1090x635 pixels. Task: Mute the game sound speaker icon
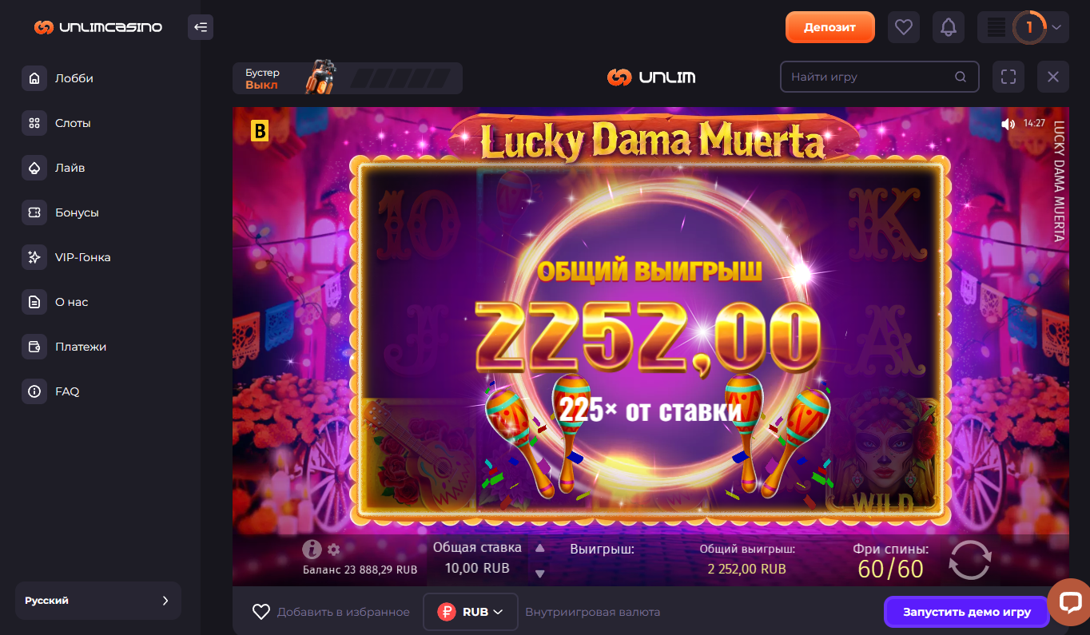click(1008, 124)
